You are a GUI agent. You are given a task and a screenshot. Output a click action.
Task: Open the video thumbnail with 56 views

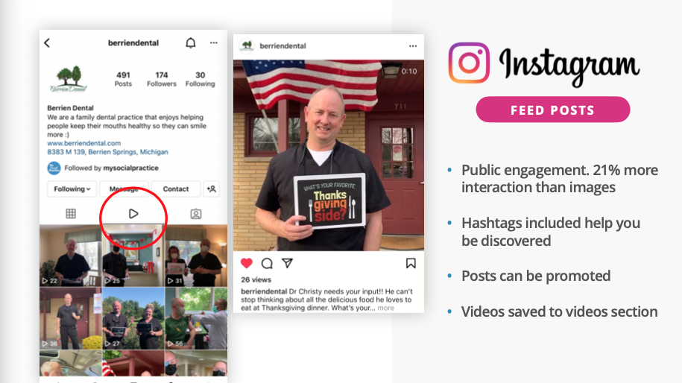[x=196, y=318]
